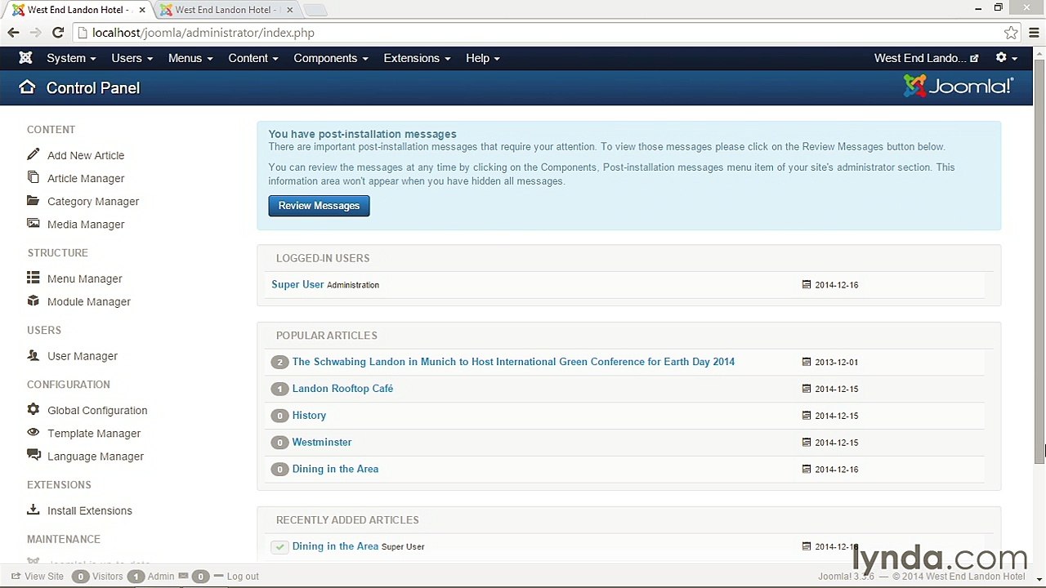
Task: Open the Components dropdown menu
Action: pos(331,58)
